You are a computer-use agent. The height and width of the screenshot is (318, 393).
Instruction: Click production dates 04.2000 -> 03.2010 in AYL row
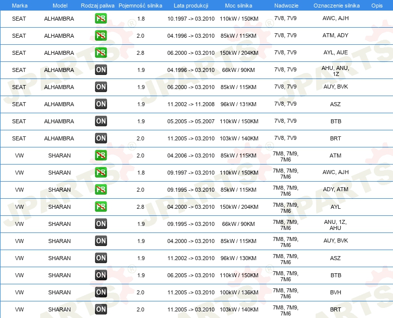(191, 207)
